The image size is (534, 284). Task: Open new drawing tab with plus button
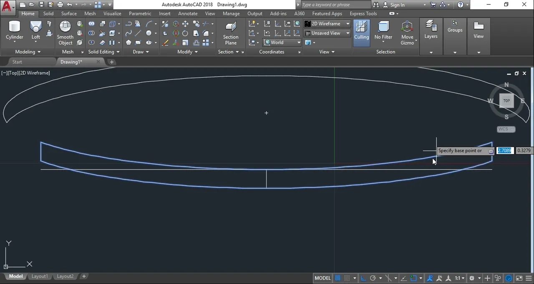111,62
